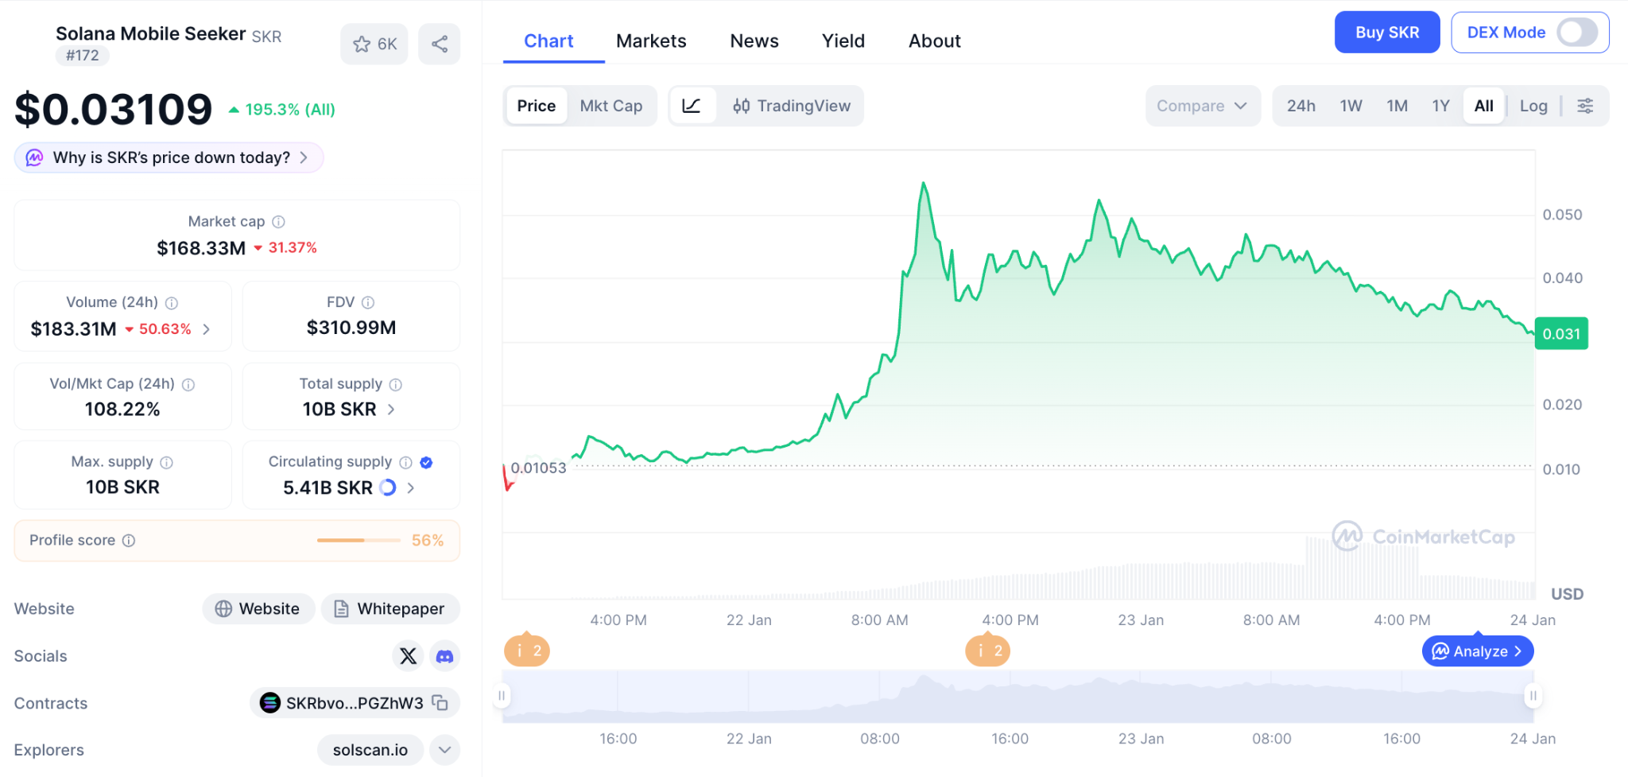Viewport: 1628px width, 777px height.
Task: Open the Discord social icon
Action: pos(445,656)
